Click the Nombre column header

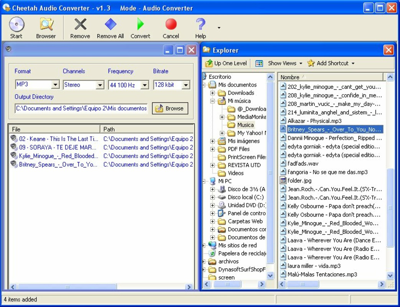pyautogui.click(x=331, y=77)
